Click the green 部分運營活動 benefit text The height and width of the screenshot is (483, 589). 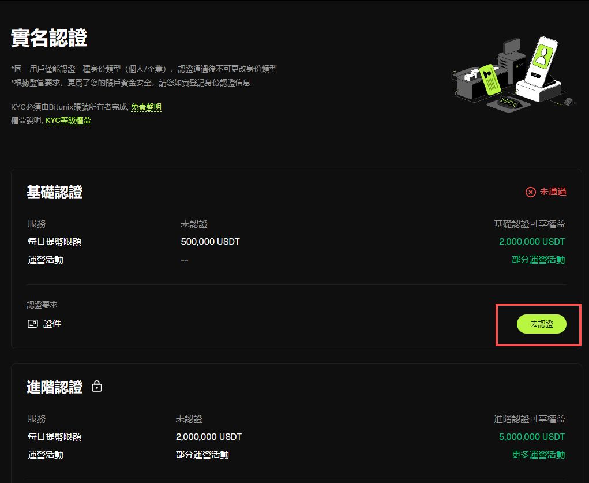click(x=538, y=260)
